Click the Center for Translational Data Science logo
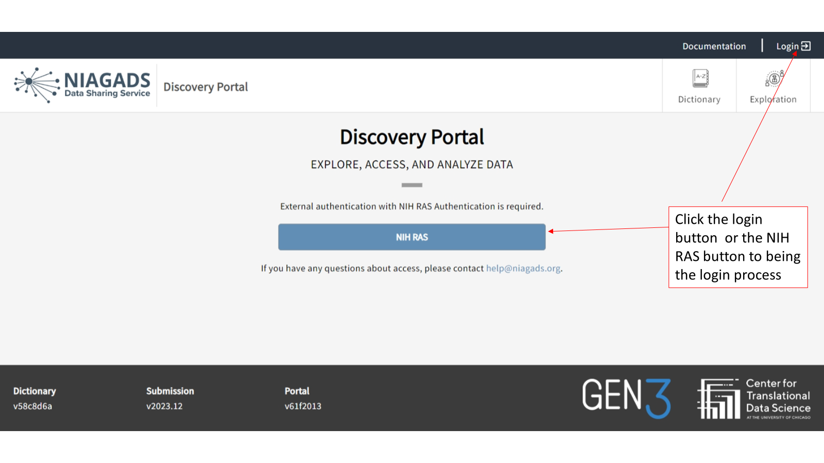 click(x=754, y=399)
